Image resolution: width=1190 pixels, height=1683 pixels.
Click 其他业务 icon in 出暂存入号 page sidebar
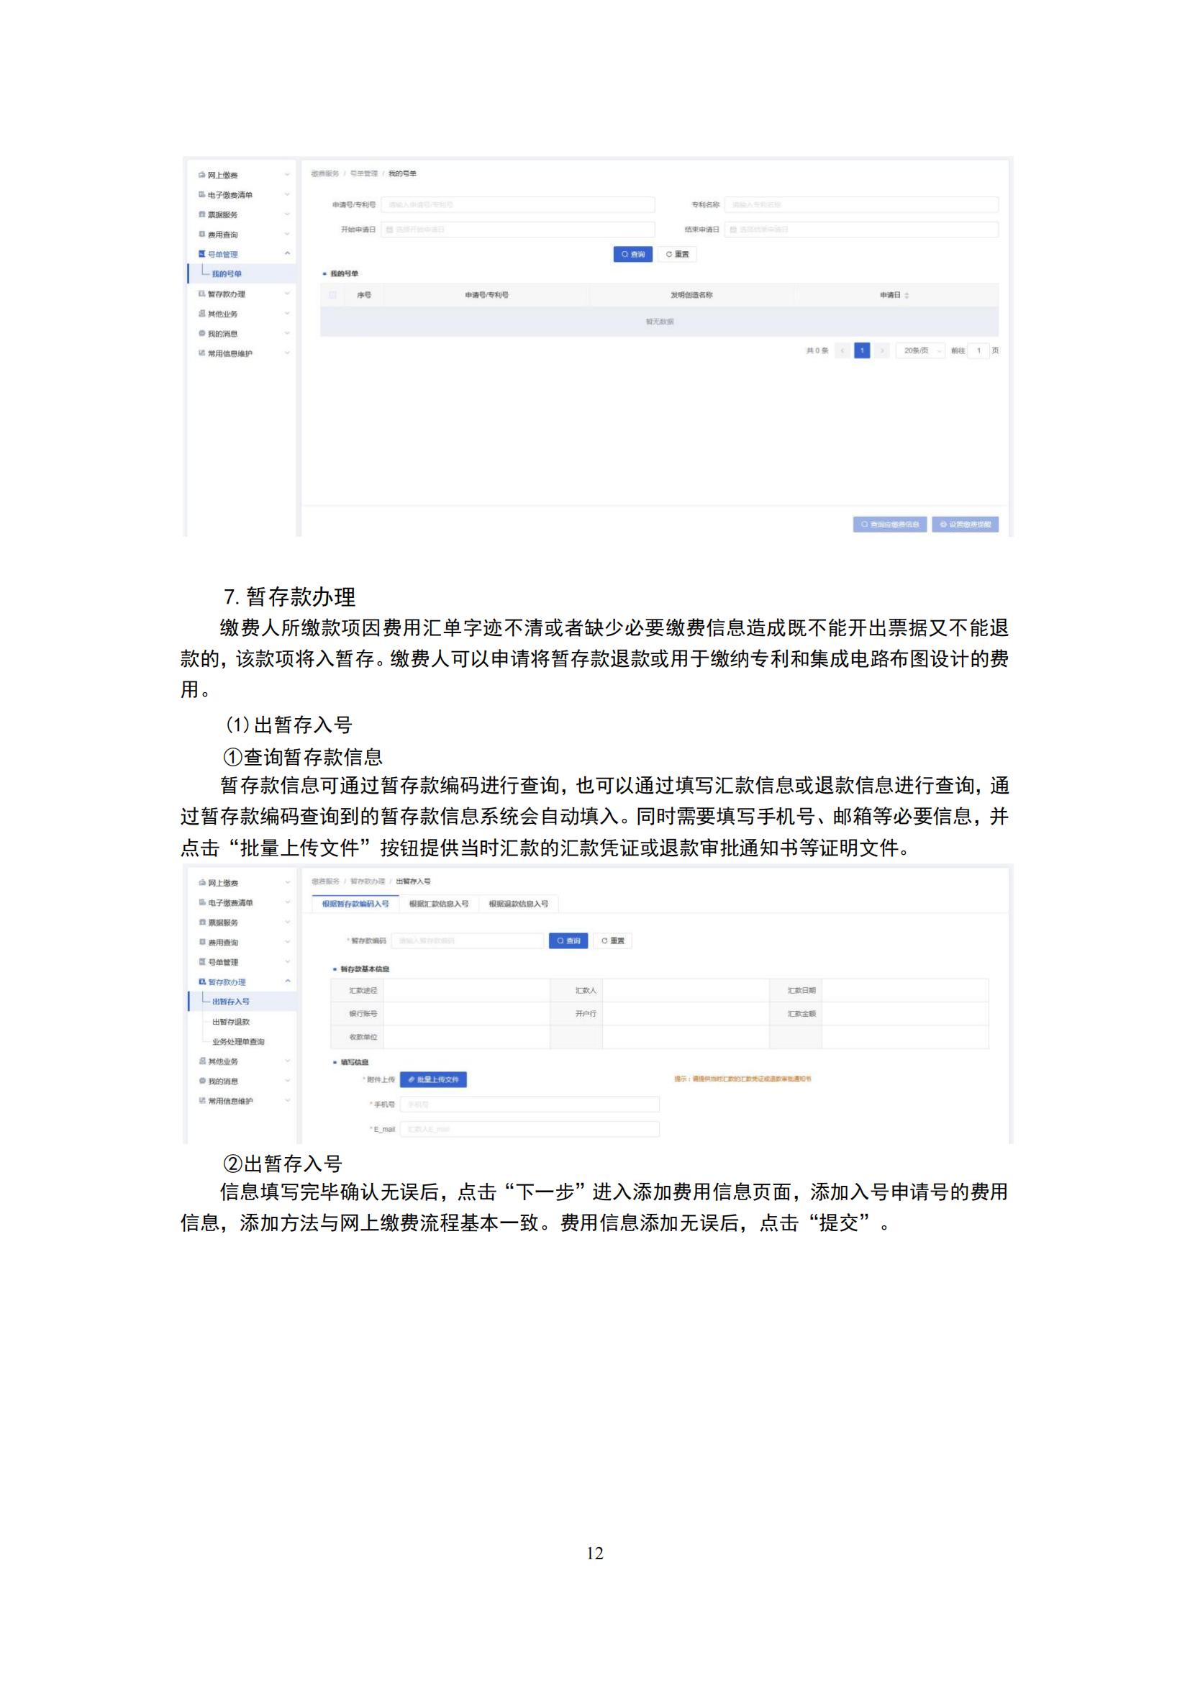203,1061
